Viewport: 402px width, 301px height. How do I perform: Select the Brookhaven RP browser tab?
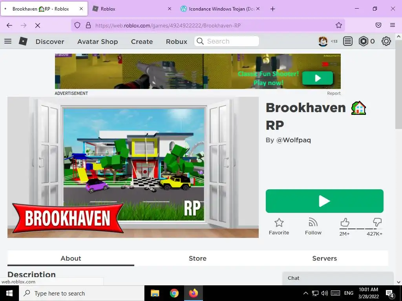point(44,9)
